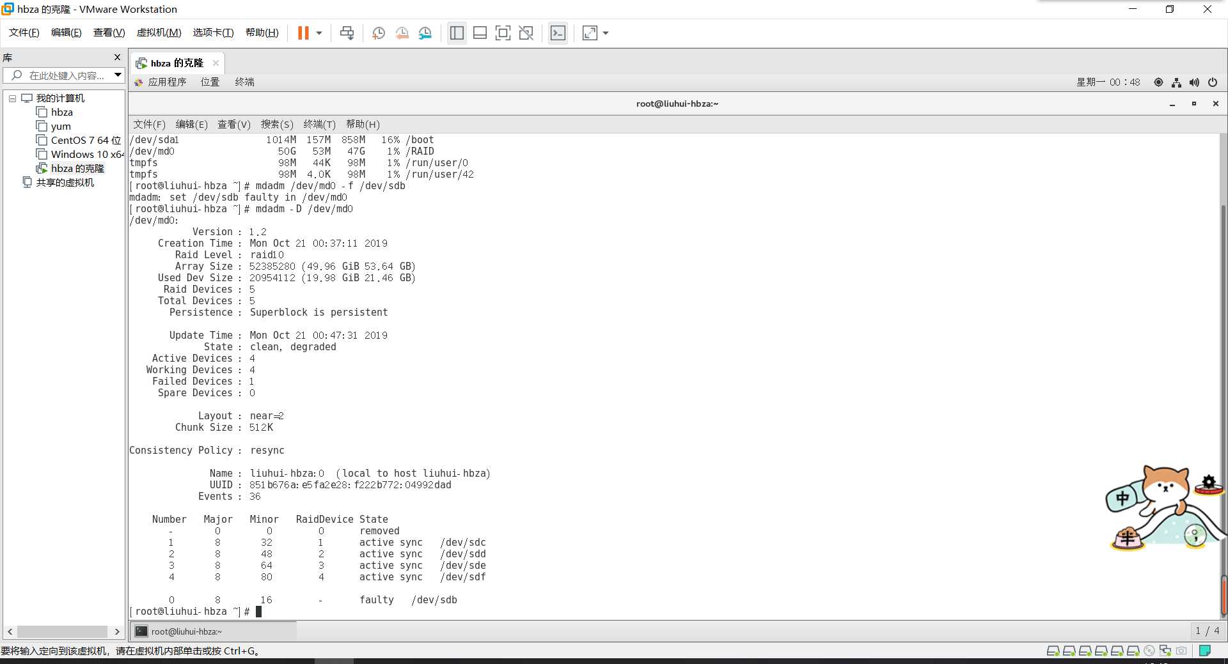The height and width of the screenshot is (664, 1228).
Task: Click the library horizontal scrollbar thumb
Action: coord(62,631)
